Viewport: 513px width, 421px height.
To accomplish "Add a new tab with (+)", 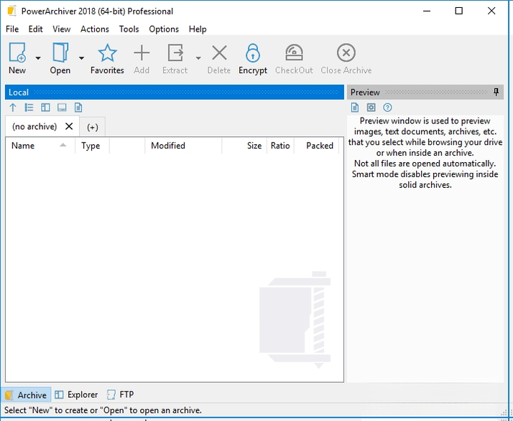I will pyautogui.click(x=93, y=127).
